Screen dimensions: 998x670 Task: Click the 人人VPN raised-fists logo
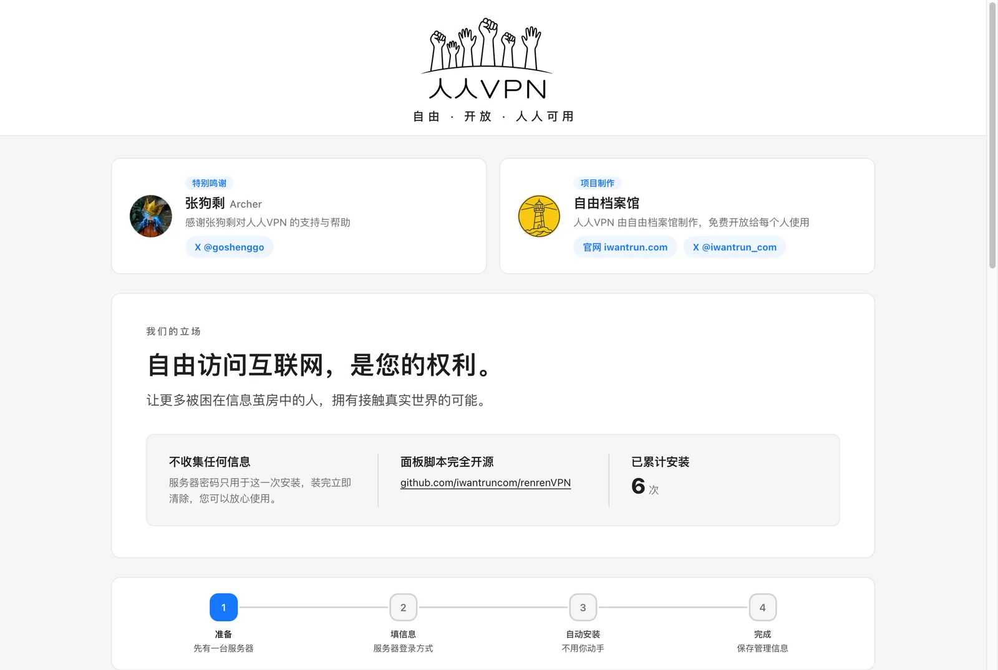487,59
